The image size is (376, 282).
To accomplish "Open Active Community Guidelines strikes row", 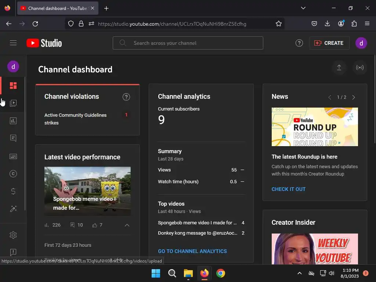I will (x=87, y=119).
